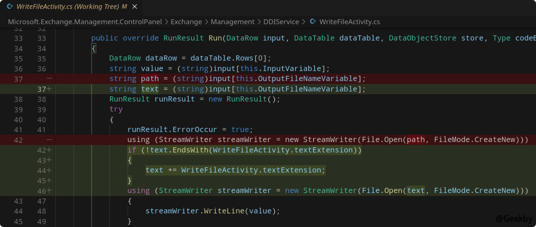Open the chevron after the Exchange breadcrumb

[207, 22]
